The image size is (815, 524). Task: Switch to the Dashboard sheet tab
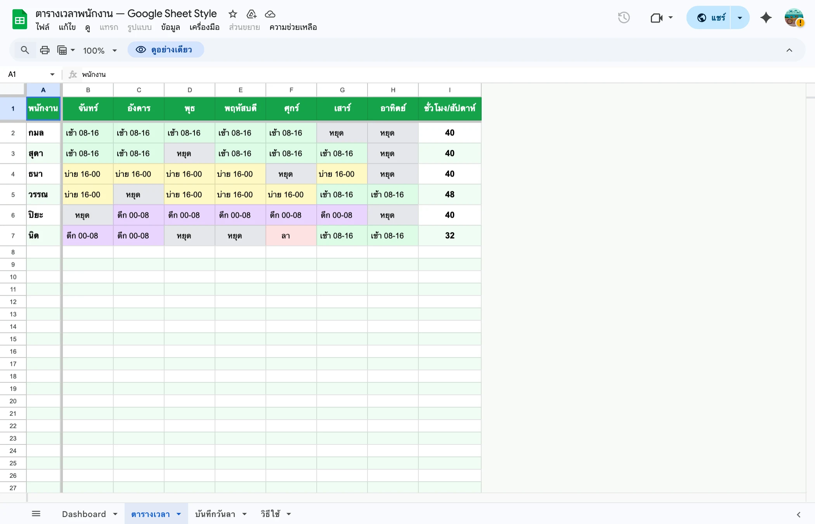[84, 514]
